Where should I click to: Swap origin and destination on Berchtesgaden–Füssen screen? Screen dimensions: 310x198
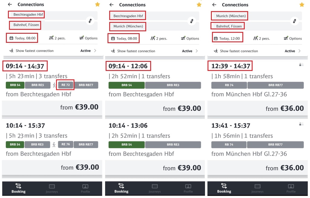point(90,21)
